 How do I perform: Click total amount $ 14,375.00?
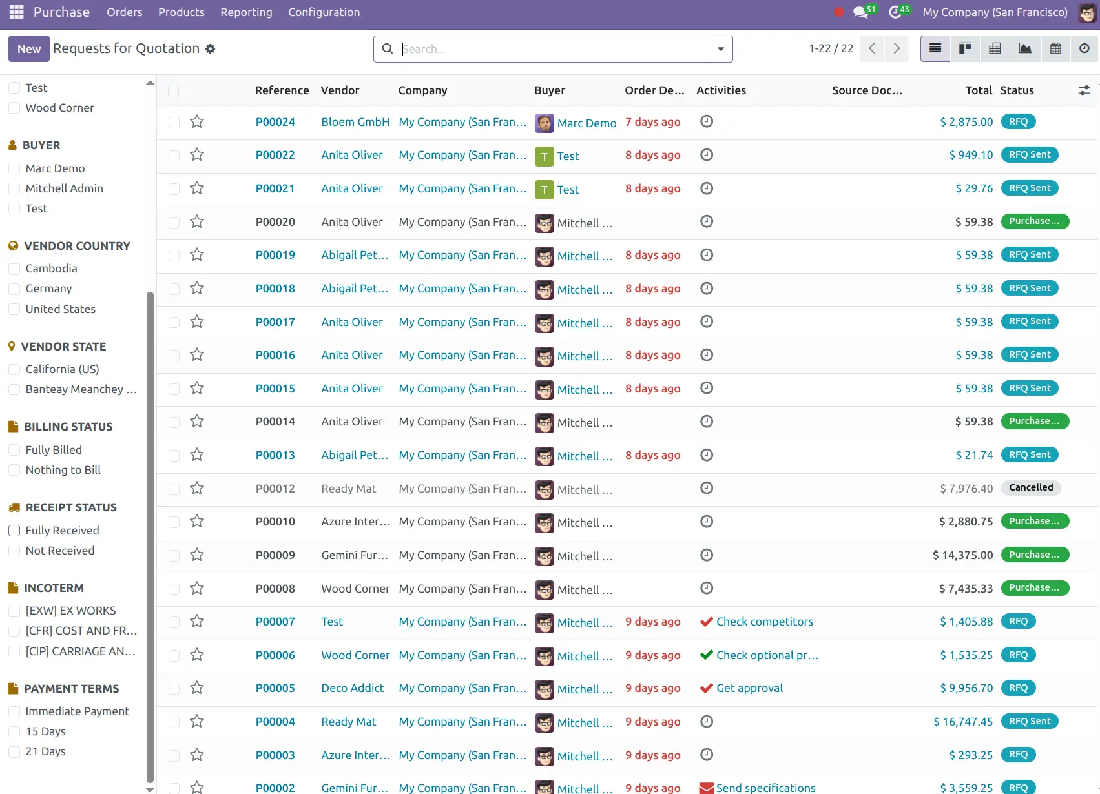coord(962,555)
